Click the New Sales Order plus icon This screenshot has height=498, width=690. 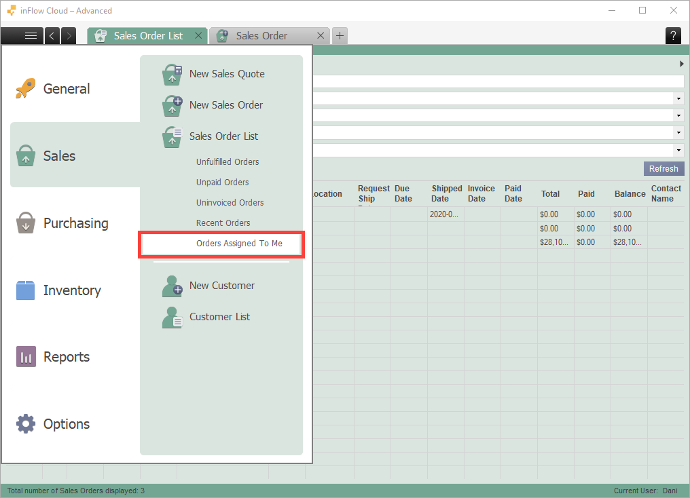point(172,105)
